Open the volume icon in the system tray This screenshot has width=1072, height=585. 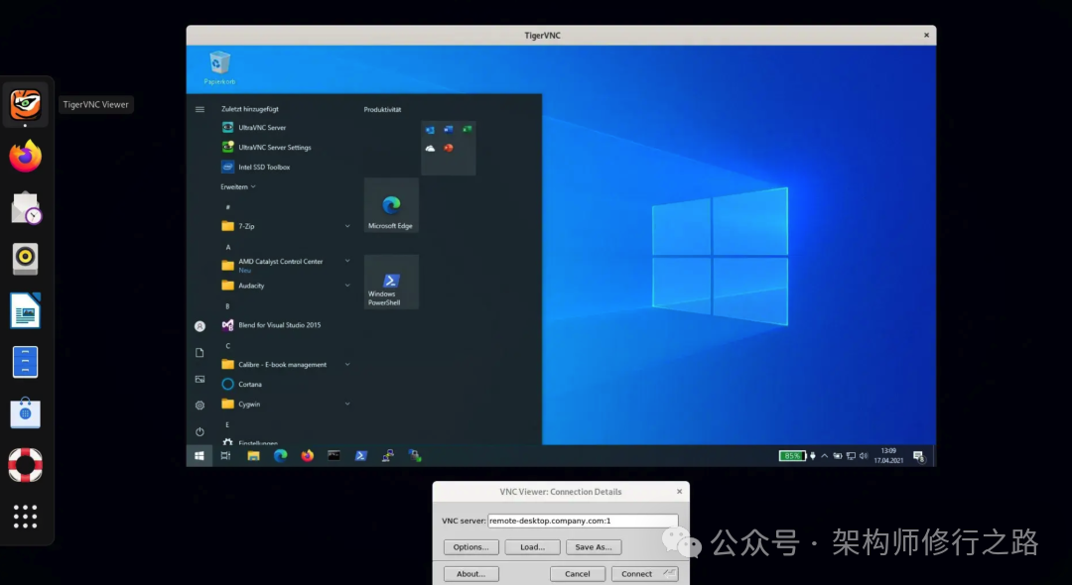click(x=864, y=456)
